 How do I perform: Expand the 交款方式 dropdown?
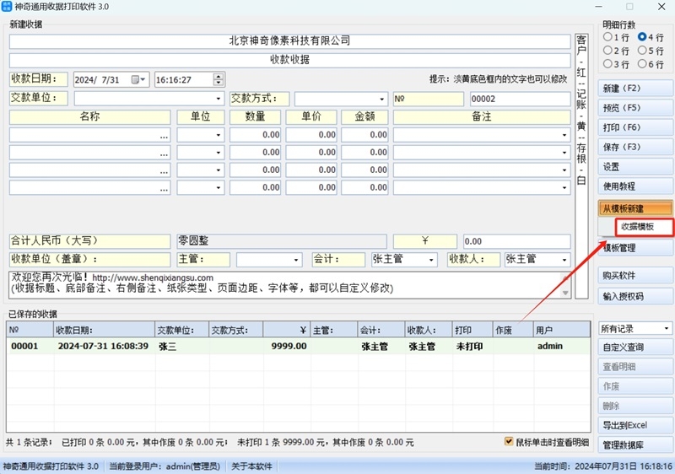point(382,99)
